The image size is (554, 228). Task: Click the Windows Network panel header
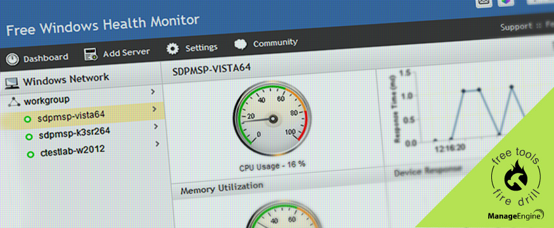(66, 80)
